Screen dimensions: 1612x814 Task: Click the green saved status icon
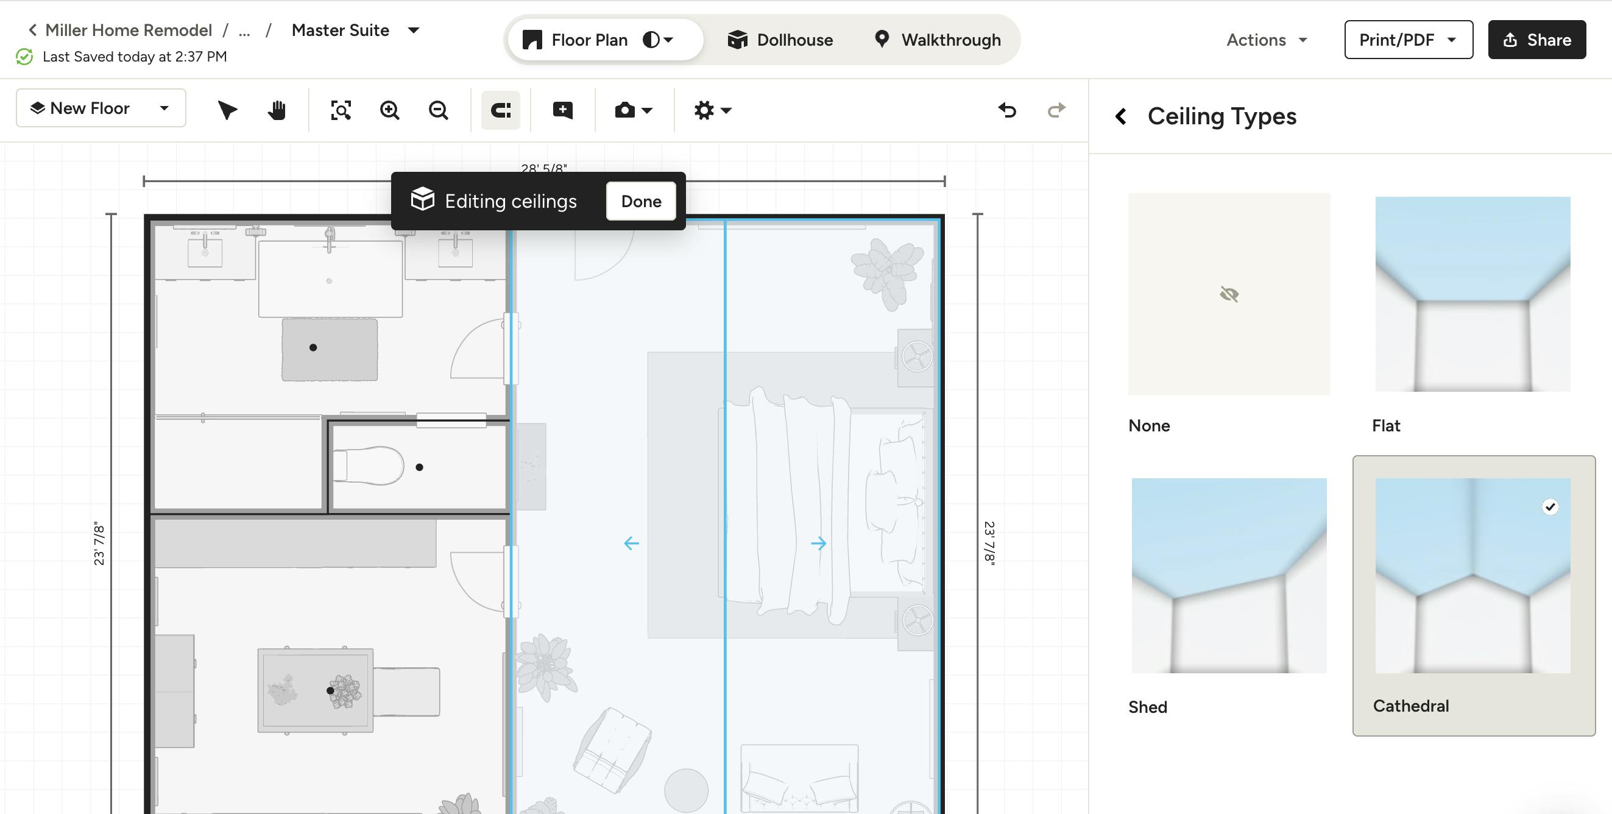point(24,57)
